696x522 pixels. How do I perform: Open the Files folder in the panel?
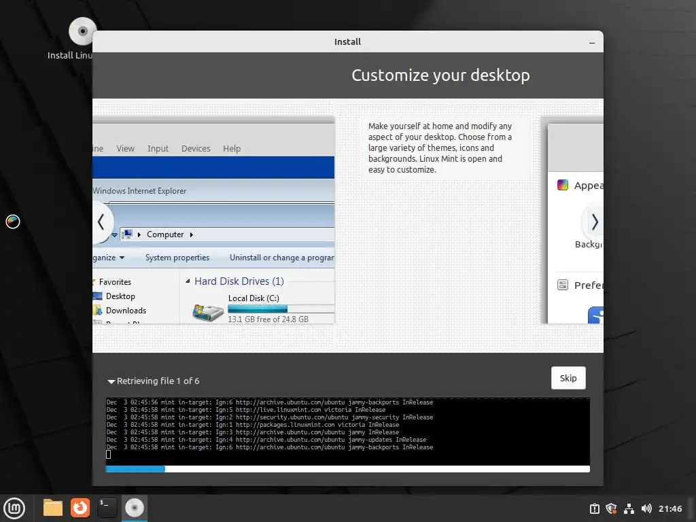[53, 508]
